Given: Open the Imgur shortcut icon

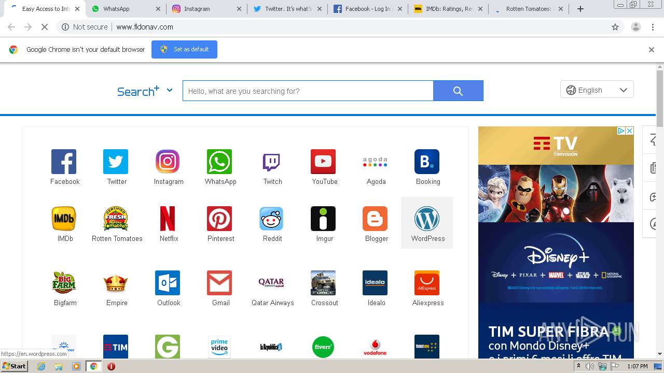Looking at the screenshot, I should point(323,219).
